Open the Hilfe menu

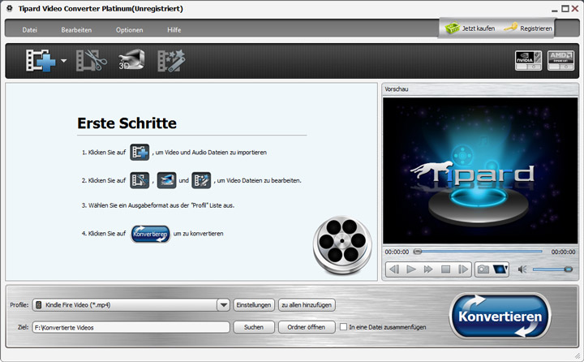click(x=174, y=30)
